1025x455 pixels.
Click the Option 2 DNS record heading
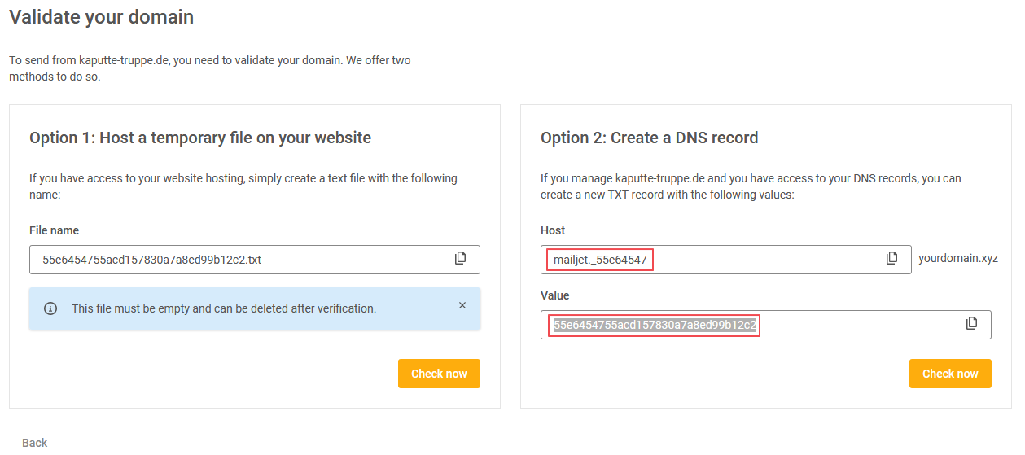point(649,138)
